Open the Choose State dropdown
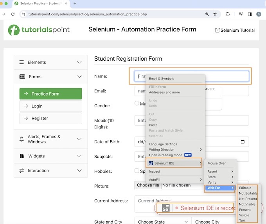The image size is (266, 224). pos(162,221)
